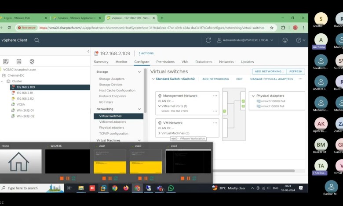Collapse the Networking configure section
The image size is (343, 206).
click(139, 109)
